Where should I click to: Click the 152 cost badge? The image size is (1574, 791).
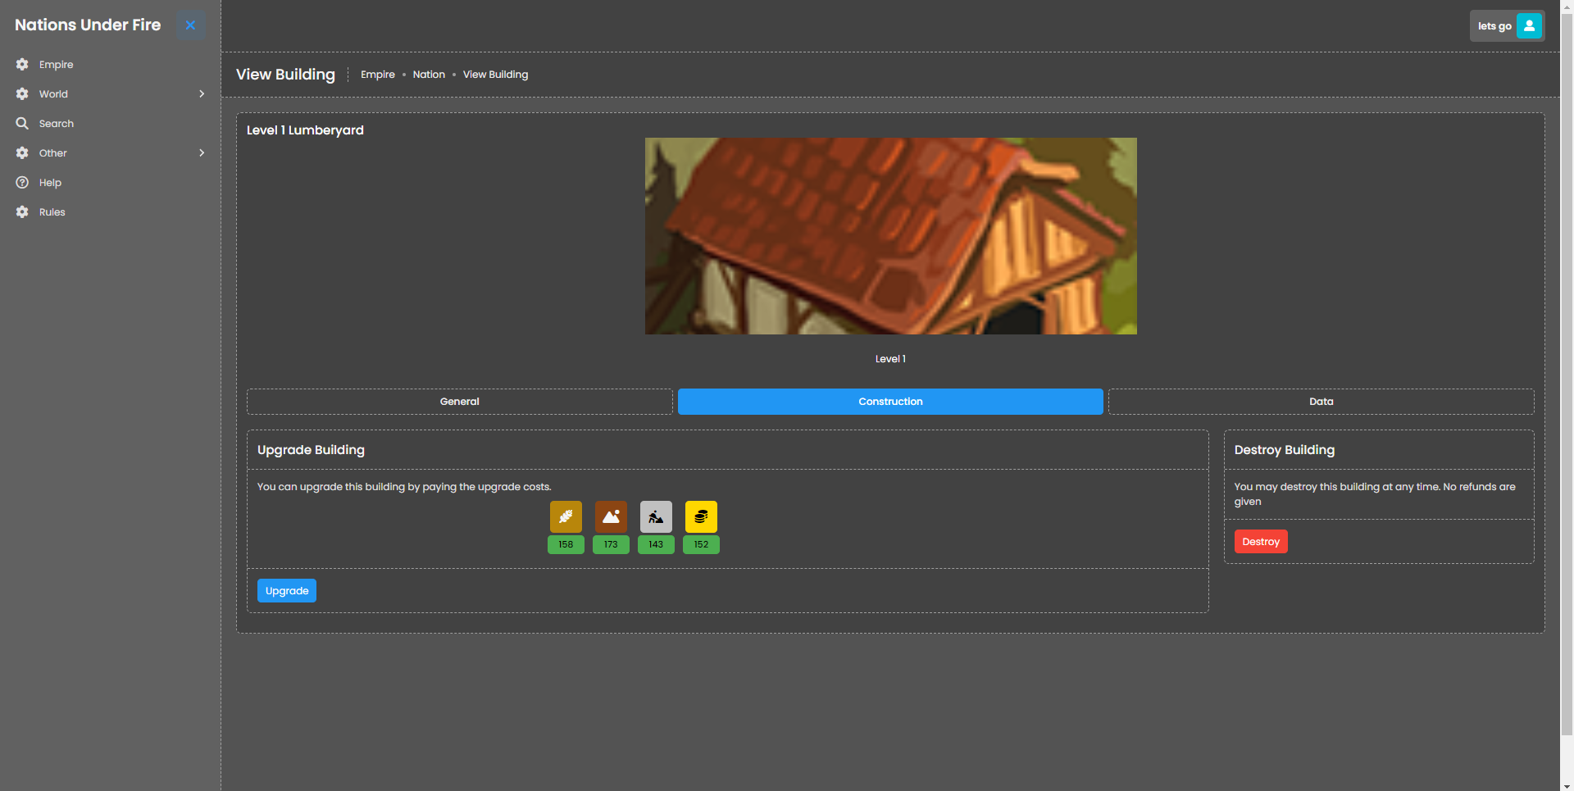click(701, 544)
